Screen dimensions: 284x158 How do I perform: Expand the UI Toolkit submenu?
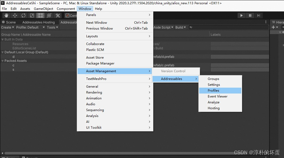point(115,127)
